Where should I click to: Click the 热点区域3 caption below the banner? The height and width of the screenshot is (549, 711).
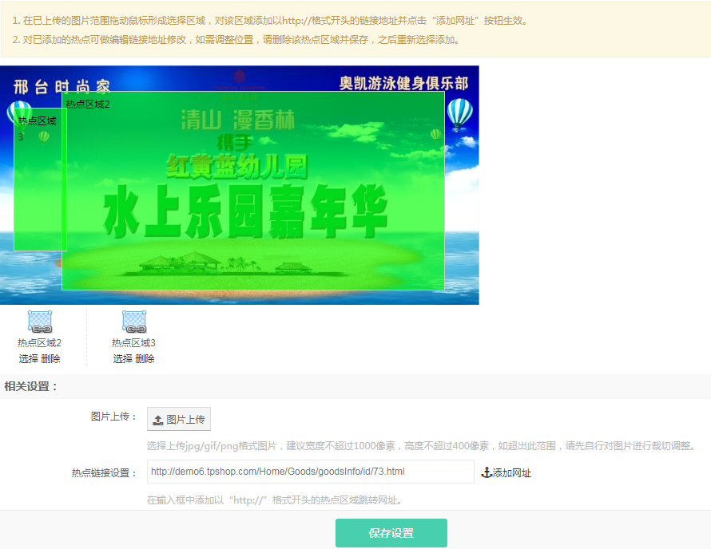(x=134, y=343)
